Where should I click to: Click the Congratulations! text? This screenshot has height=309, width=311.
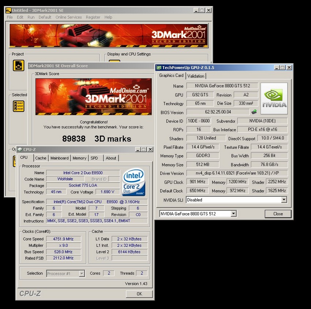94,122
